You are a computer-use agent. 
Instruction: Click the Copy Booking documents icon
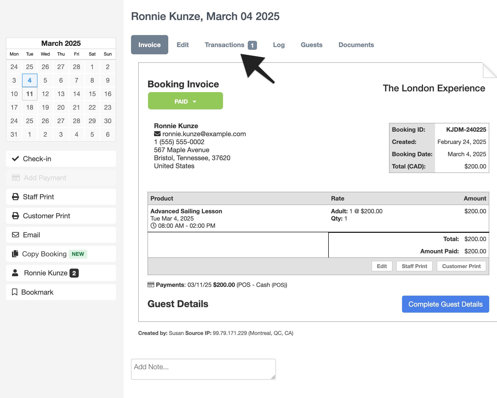tap(15, 254)
